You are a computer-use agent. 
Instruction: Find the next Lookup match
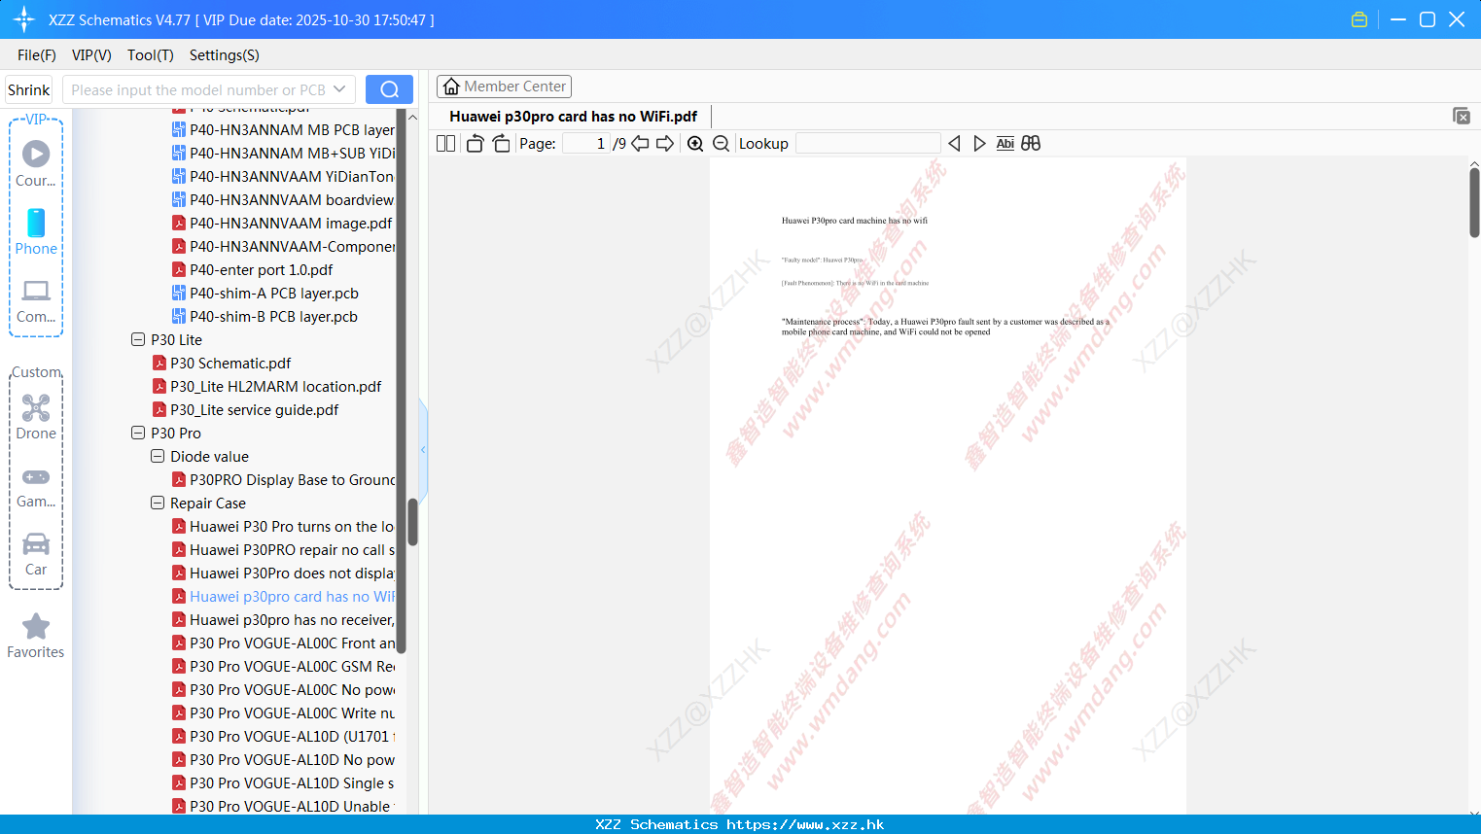pyautogui.click(x=979, y=144)
